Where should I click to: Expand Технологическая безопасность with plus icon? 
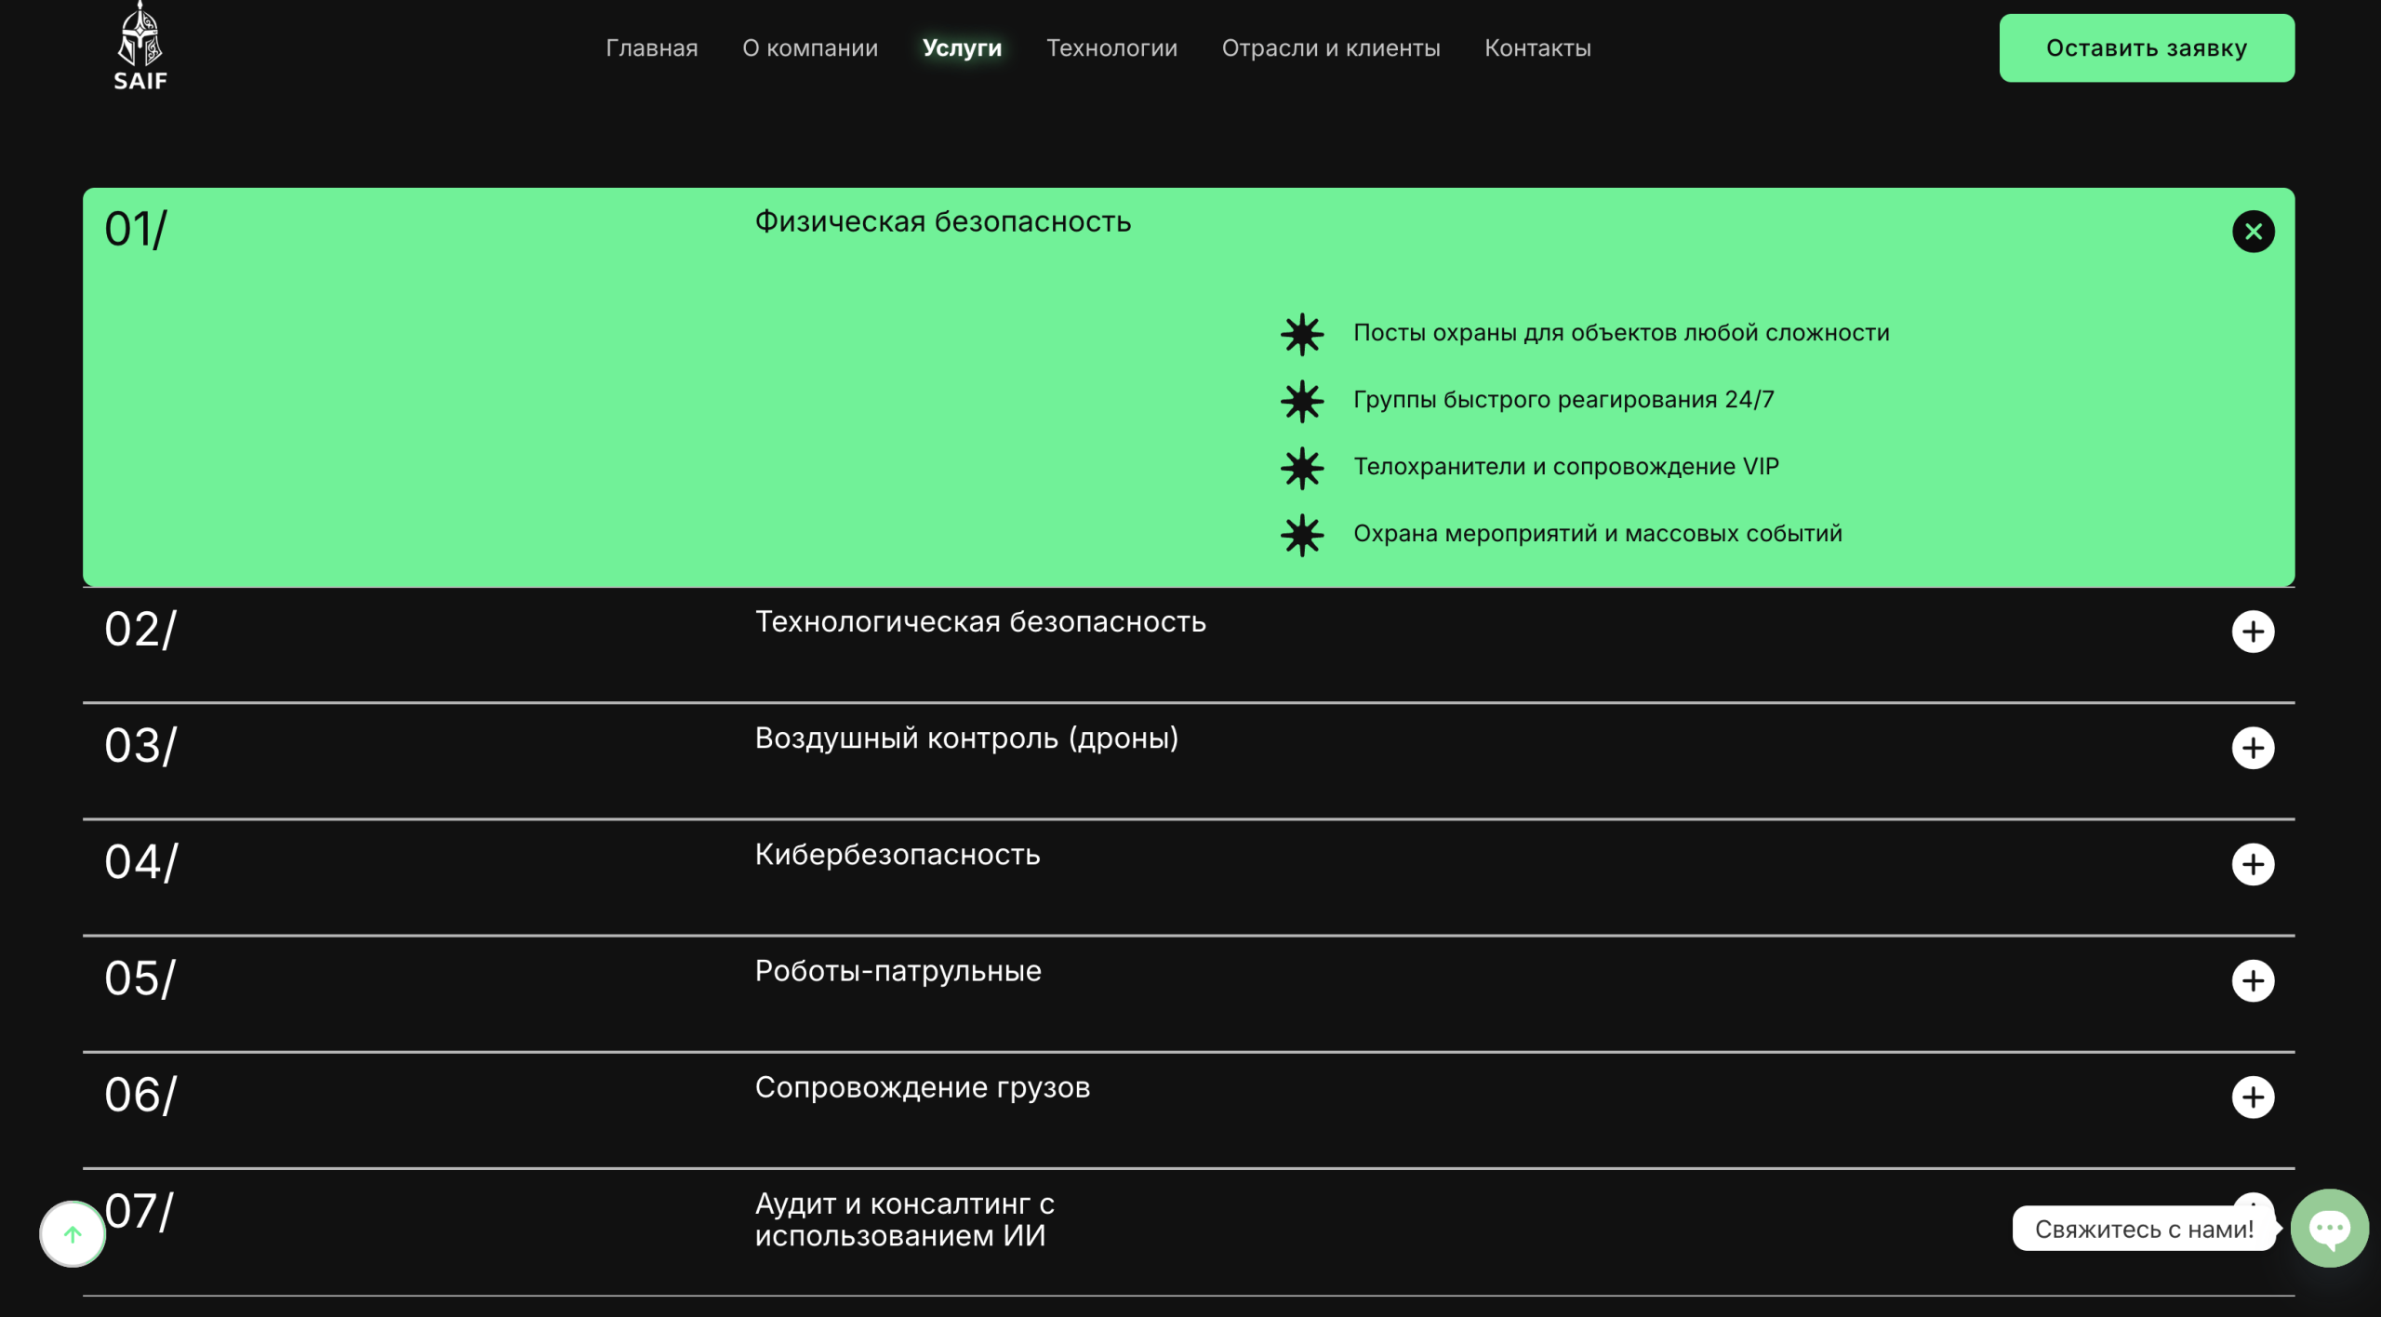tap(2253, 632)
